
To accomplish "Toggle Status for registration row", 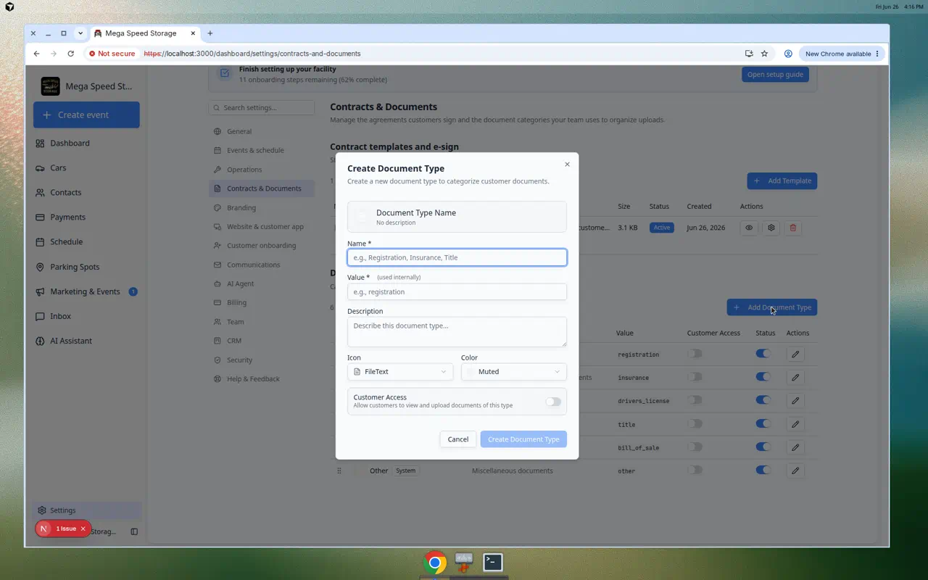I will pyautogui.click(x=763, y=354).
